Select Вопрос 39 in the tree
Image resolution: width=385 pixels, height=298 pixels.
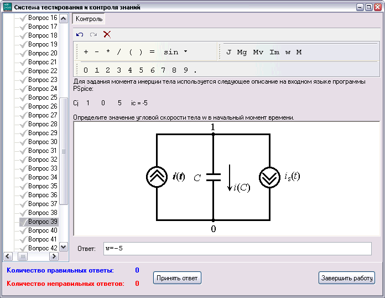coord(43,222)
